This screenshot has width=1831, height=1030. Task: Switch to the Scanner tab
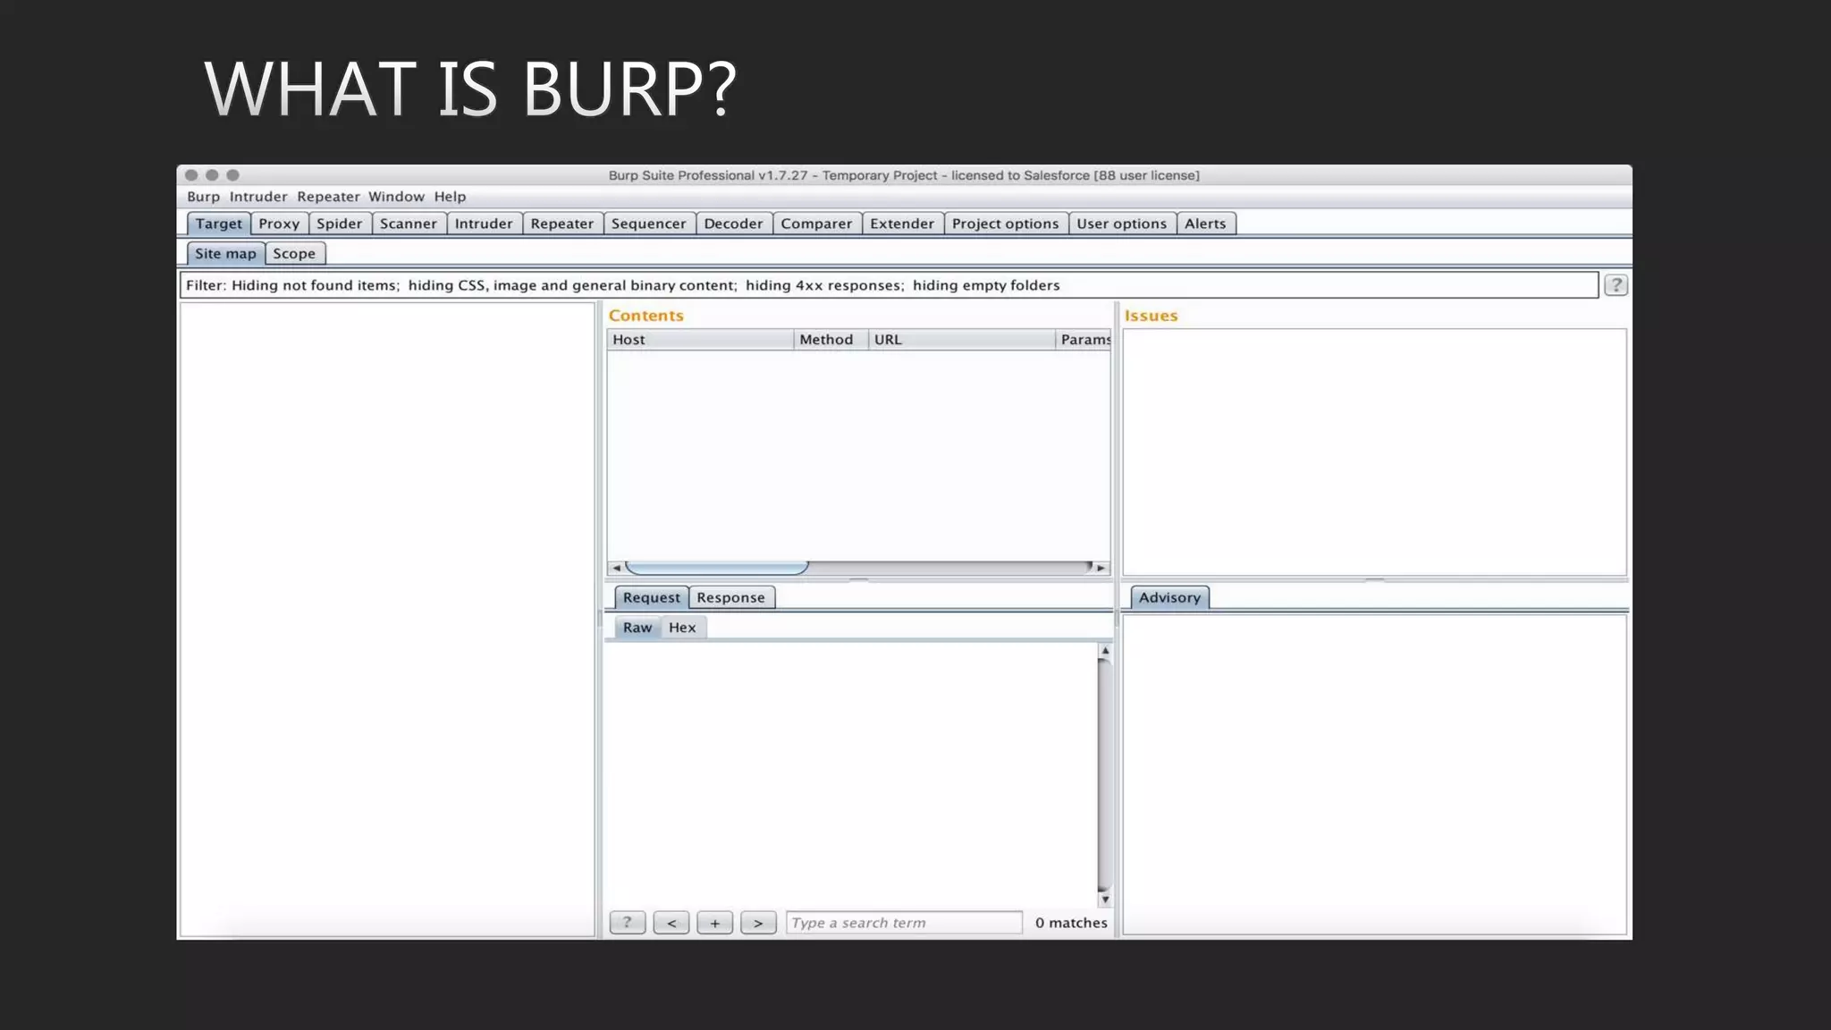(408, 224)
